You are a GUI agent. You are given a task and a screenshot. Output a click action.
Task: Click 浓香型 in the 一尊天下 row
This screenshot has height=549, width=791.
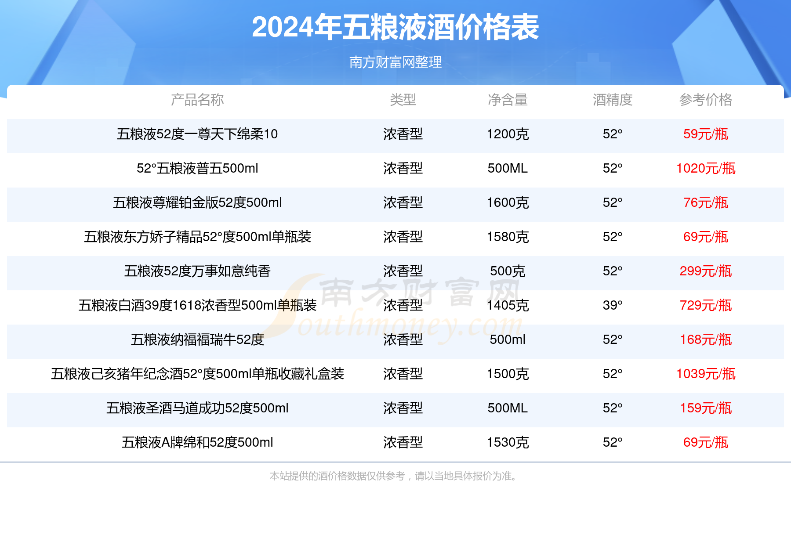(x=403, y=134)
